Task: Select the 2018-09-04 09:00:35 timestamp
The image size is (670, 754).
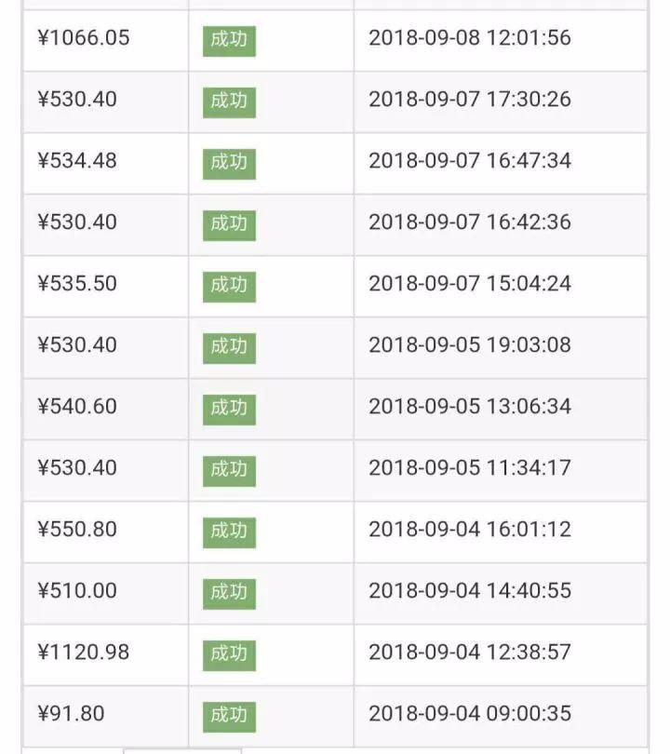Action: (470, 713)
